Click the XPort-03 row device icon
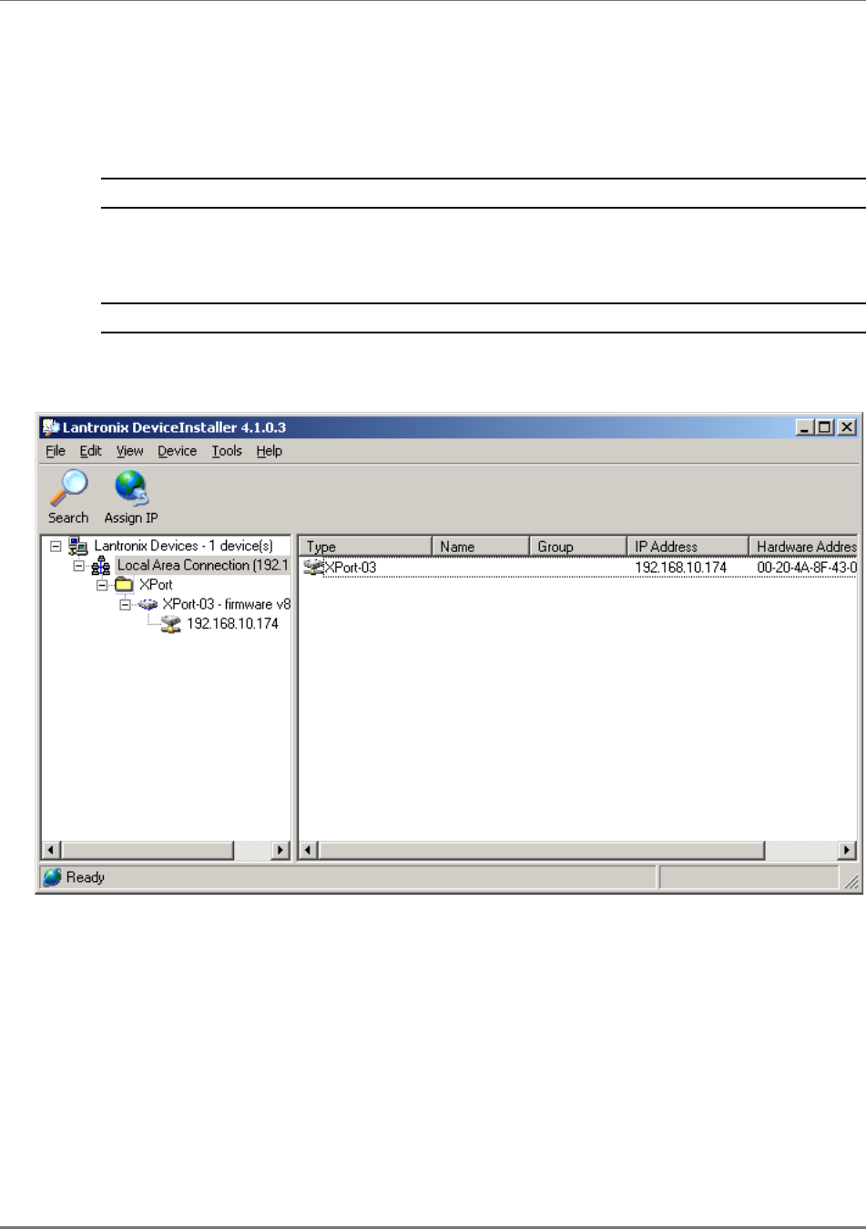Image resolution: width=866 pixels, height=1229 pixels. pos(313,568)
